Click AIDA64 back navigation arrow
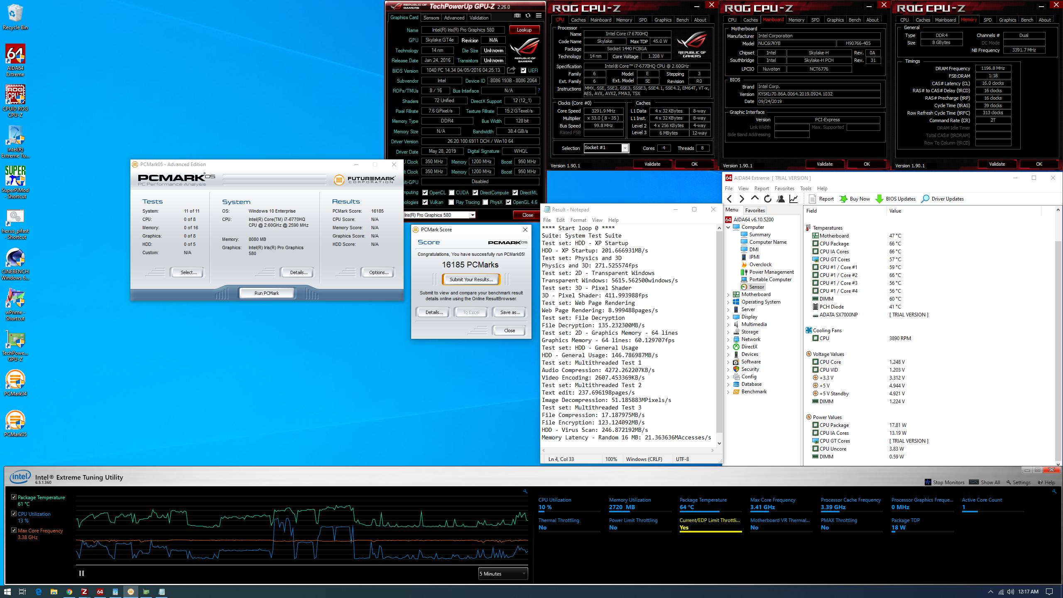 (x=730, y=199)
